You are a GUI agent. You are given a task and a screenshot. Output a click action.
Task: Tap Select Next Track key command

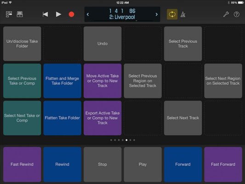(183, 118)
